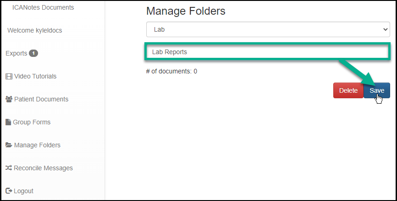Focus the Lab Reports name field

coord(268,52)
